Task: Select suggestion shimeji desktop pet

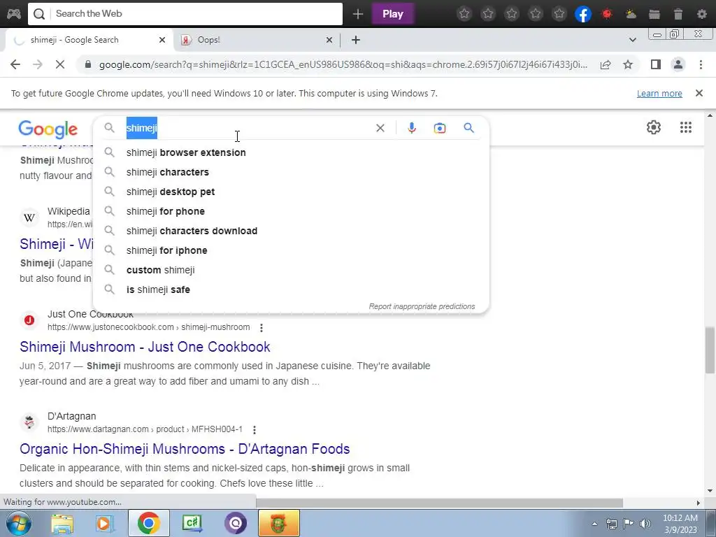Action: click(x=291, y=192)
